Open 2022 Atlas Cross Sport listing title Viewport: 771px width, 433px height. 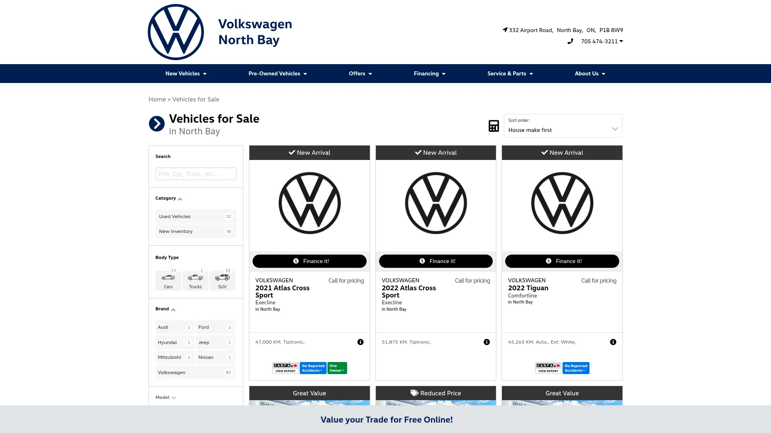point(409,291)
